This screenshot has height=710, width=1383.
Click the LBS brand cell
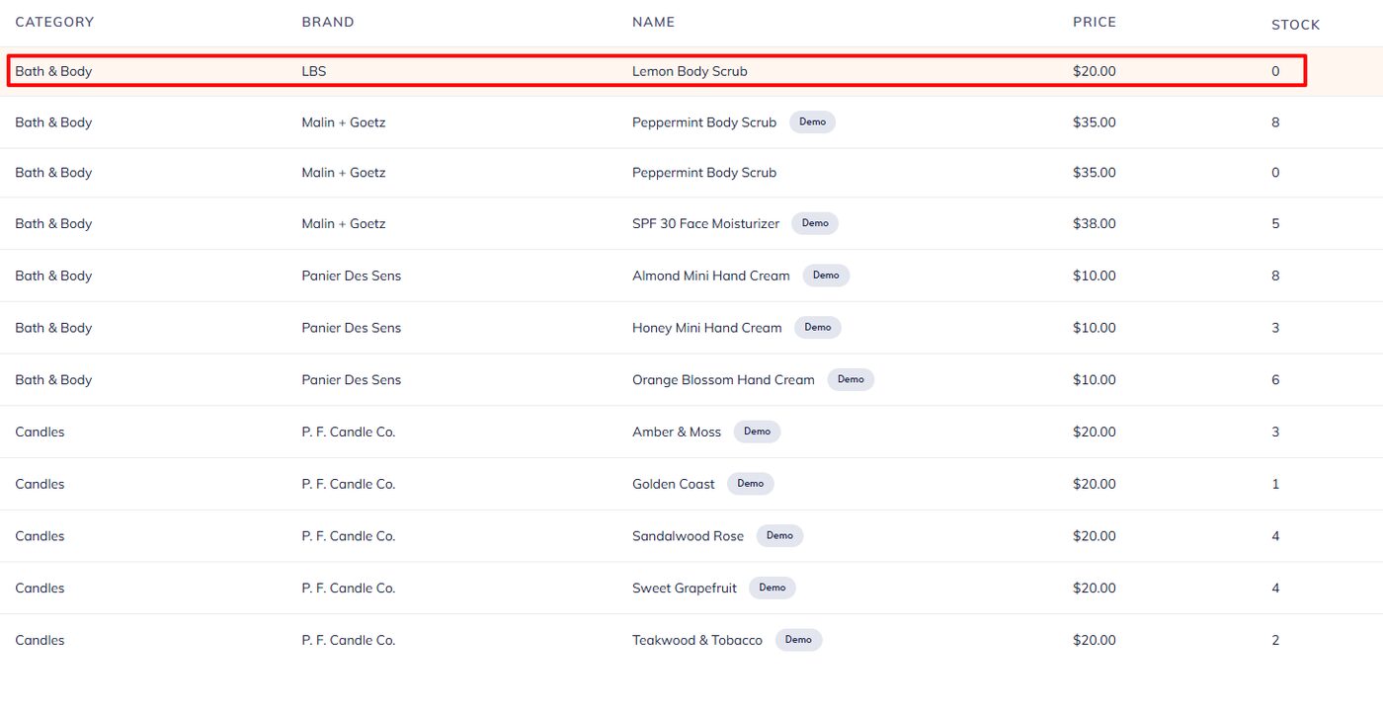[x=313, y=71]
